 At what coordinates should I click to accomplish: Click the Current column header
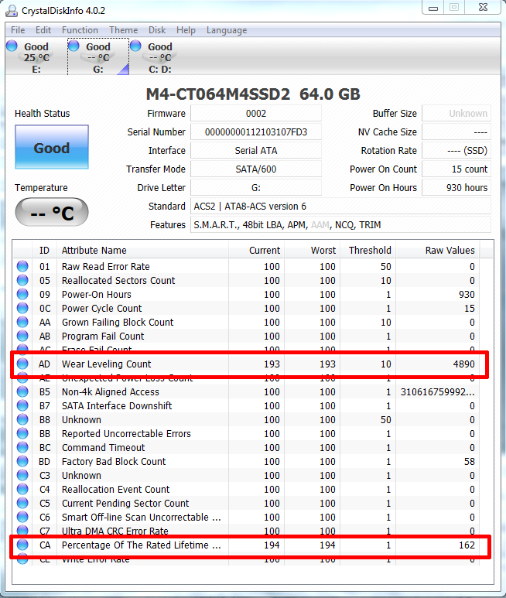tap(256, 250)
